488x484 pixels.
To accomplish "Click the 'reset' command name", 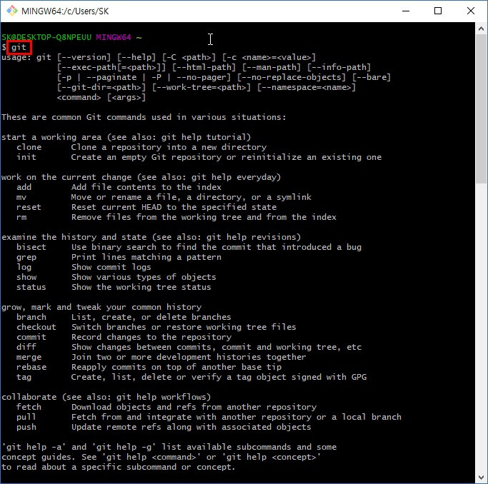I will point(29,207).
